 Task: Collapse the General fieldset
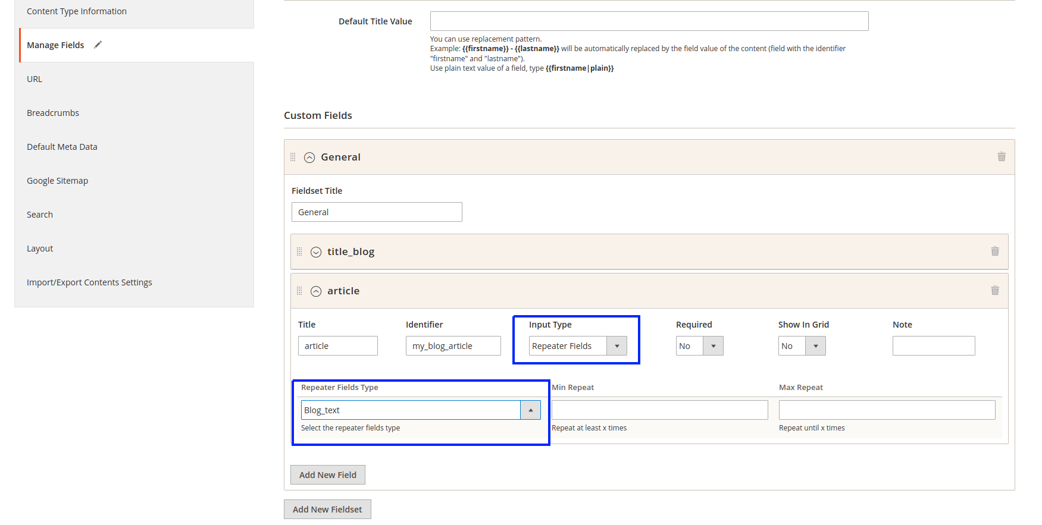coord(309,158)
